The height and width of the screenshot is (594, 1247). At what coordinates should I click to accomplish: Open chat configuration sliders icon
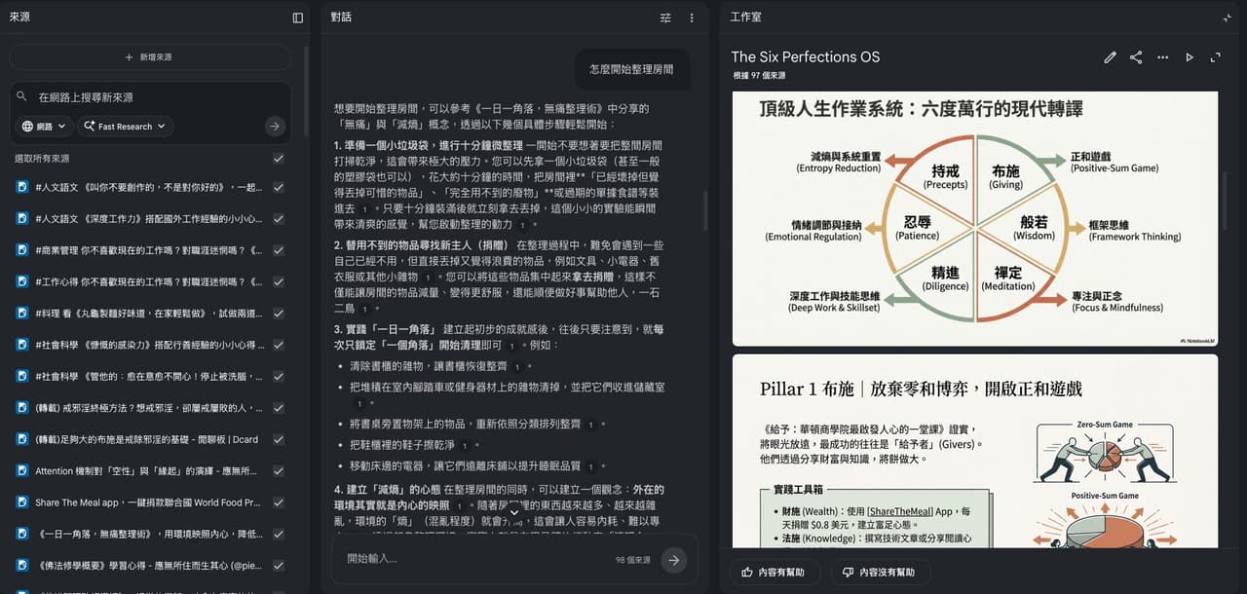point(665,18)
